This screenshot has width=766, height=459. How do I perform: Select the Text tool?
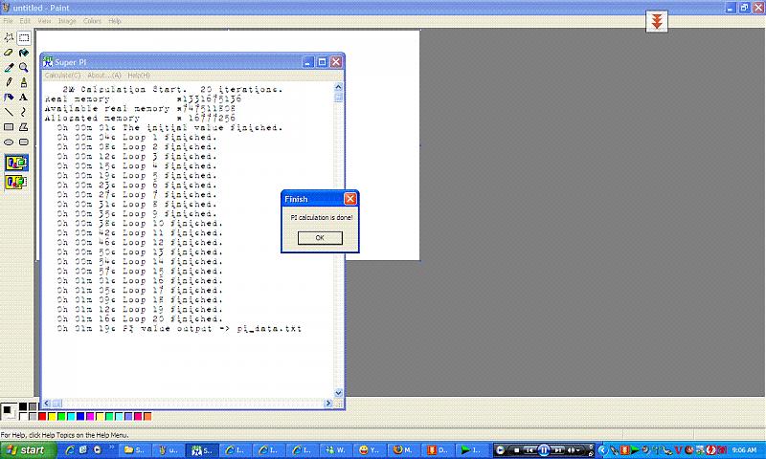(24, 97)
